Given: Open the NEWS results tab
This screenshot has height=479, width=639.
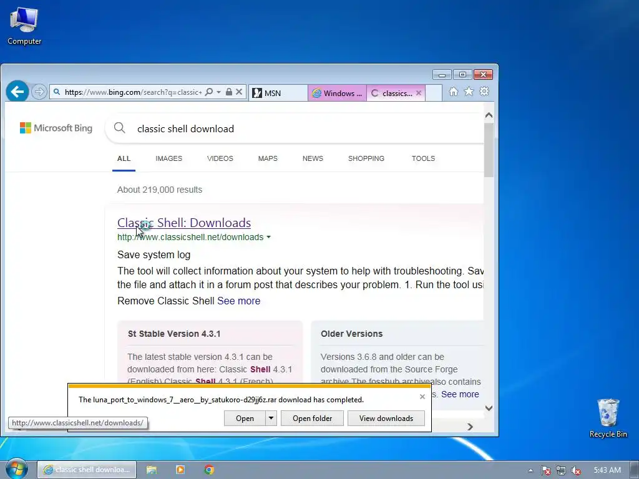Looking at the screenshot, I should coord(313,159).
